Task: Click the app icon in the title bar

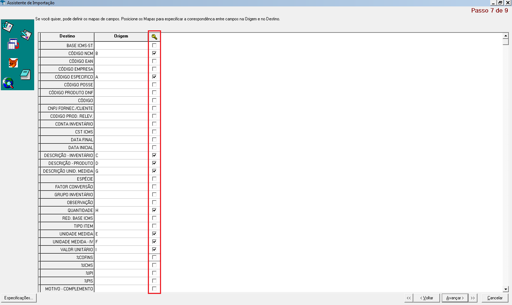Action: coord(3,2)
